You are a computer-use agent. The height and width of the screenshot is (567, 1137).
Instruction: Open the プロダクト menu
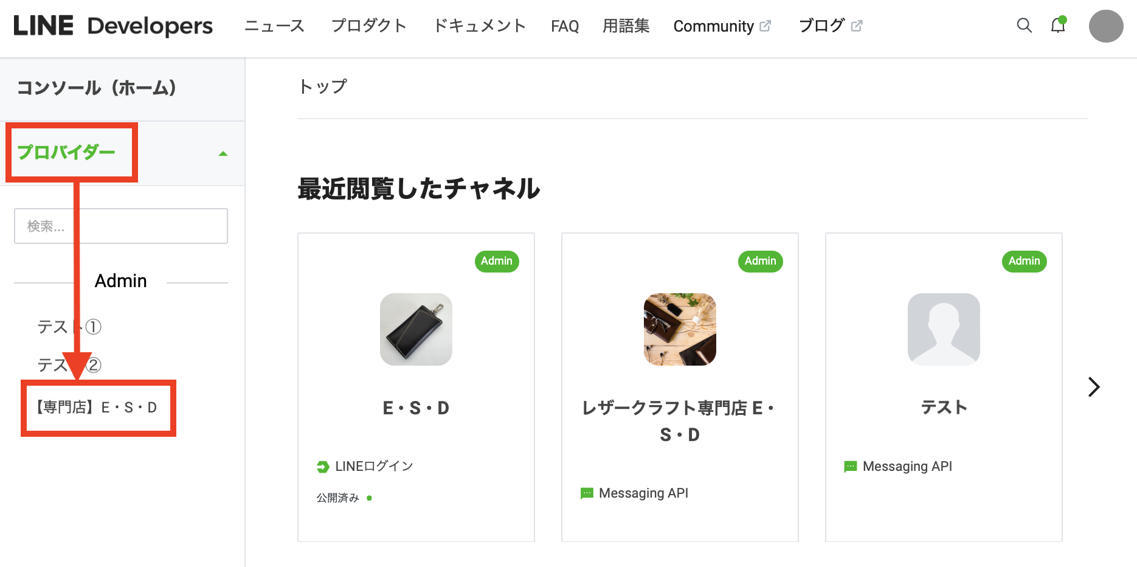click(368, 26)
